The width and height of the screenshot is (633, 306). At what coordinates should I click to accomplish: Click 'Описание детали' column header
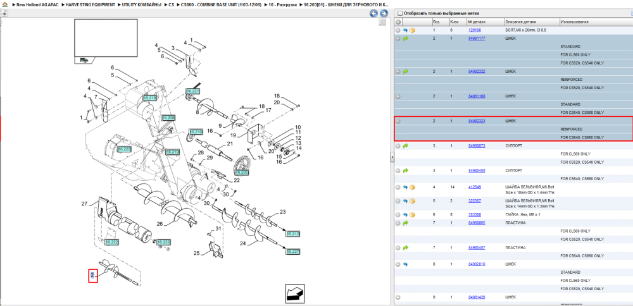coord(532,21)
